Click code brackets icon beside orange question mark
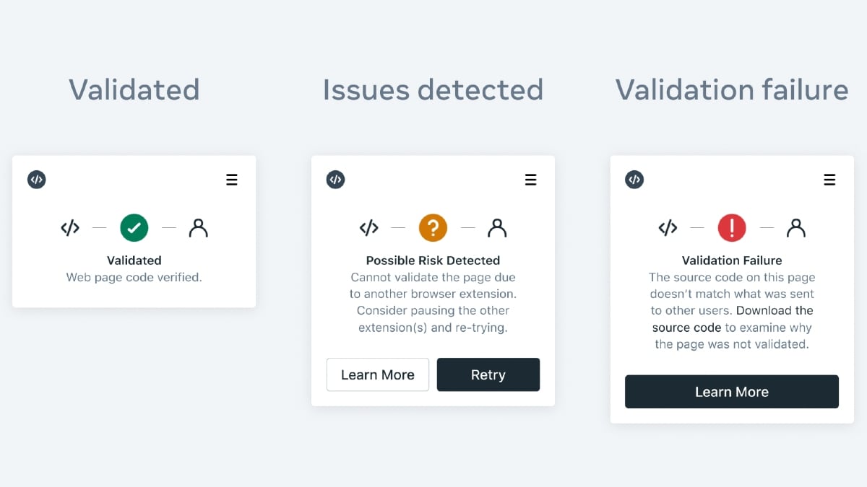867x487 pixels. (x=369, y=228)
